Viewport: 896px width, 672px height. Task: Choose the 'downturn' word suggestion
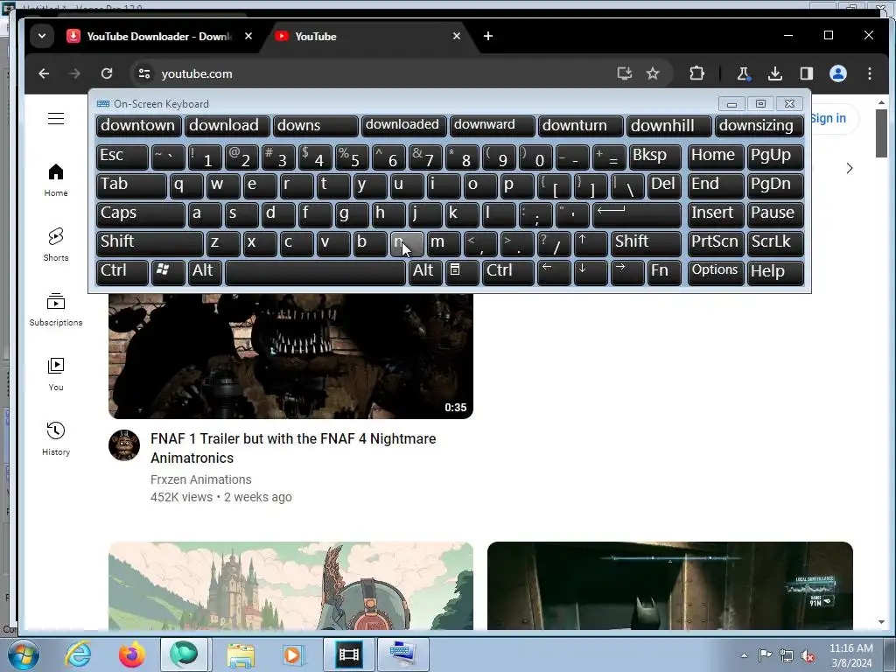[581, 126]
